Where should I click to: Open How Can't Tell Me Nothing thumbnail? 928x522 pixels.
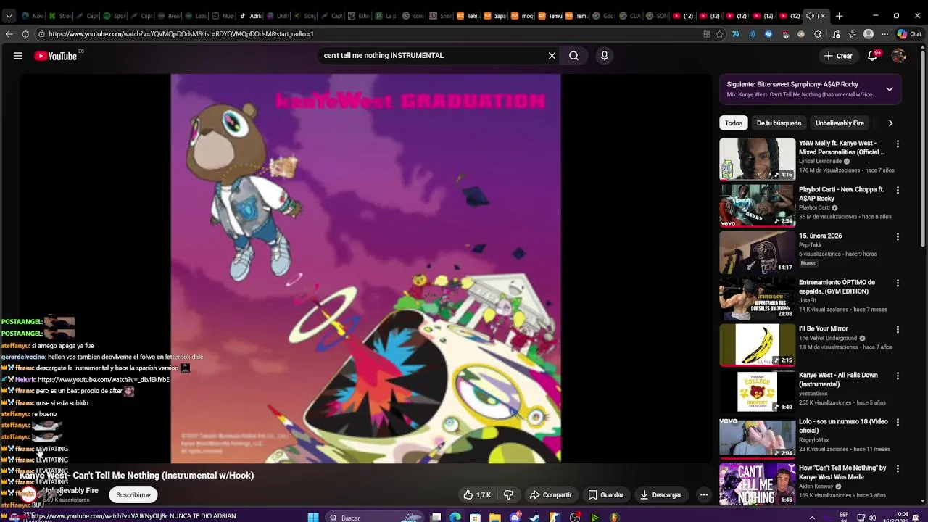point(757,484)
